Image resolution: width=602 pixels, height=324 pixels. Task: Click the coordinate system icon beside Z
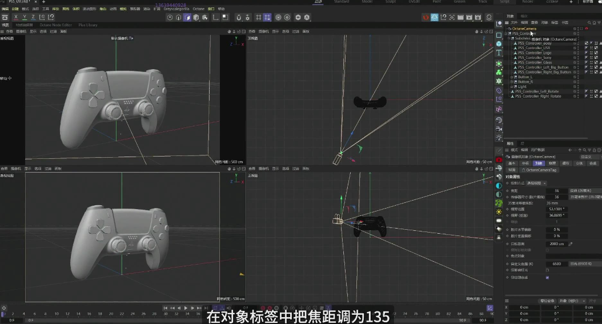tap(42, 17)
